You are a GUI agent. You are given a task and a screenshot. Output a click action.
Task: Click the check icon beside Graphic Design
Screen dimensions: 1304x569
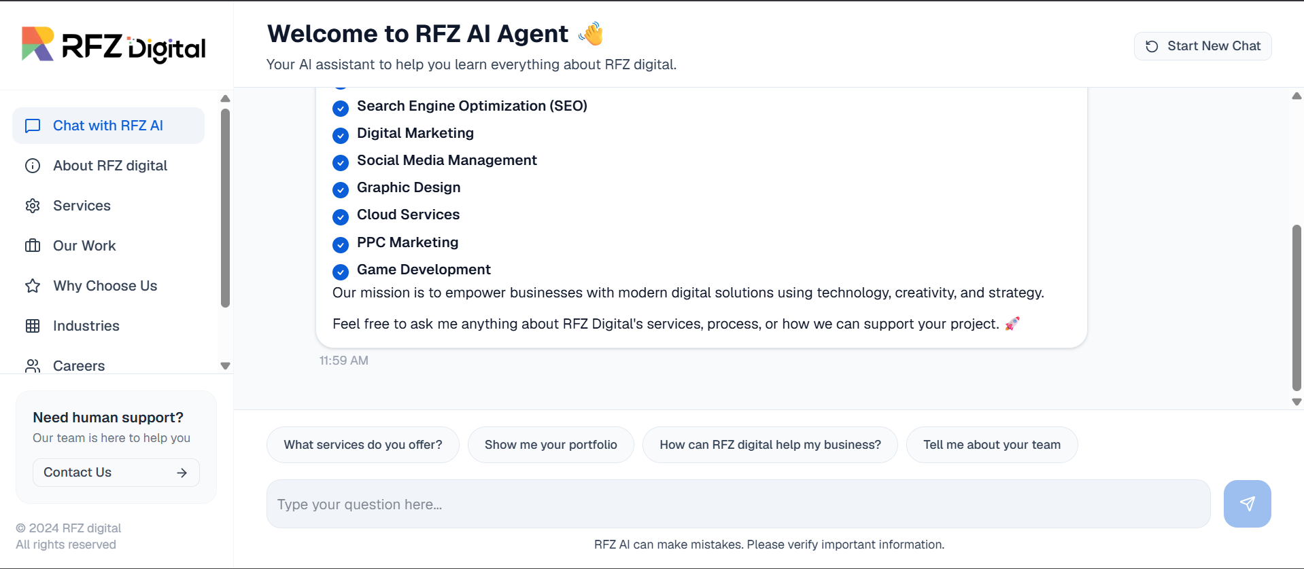[341, 189]
